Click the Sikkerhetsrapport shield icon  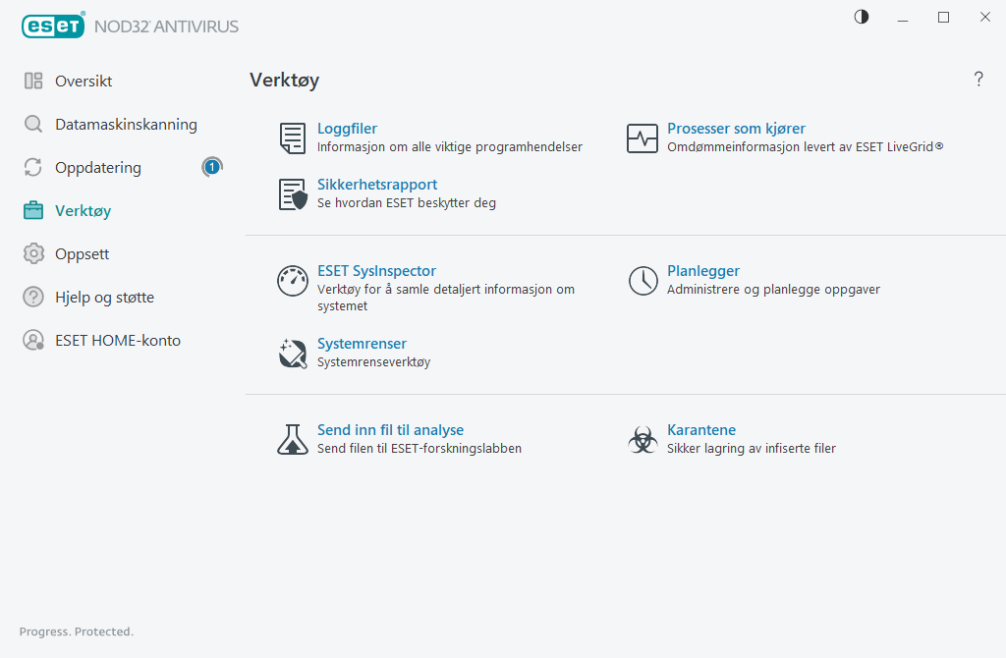tap(292, 194)
